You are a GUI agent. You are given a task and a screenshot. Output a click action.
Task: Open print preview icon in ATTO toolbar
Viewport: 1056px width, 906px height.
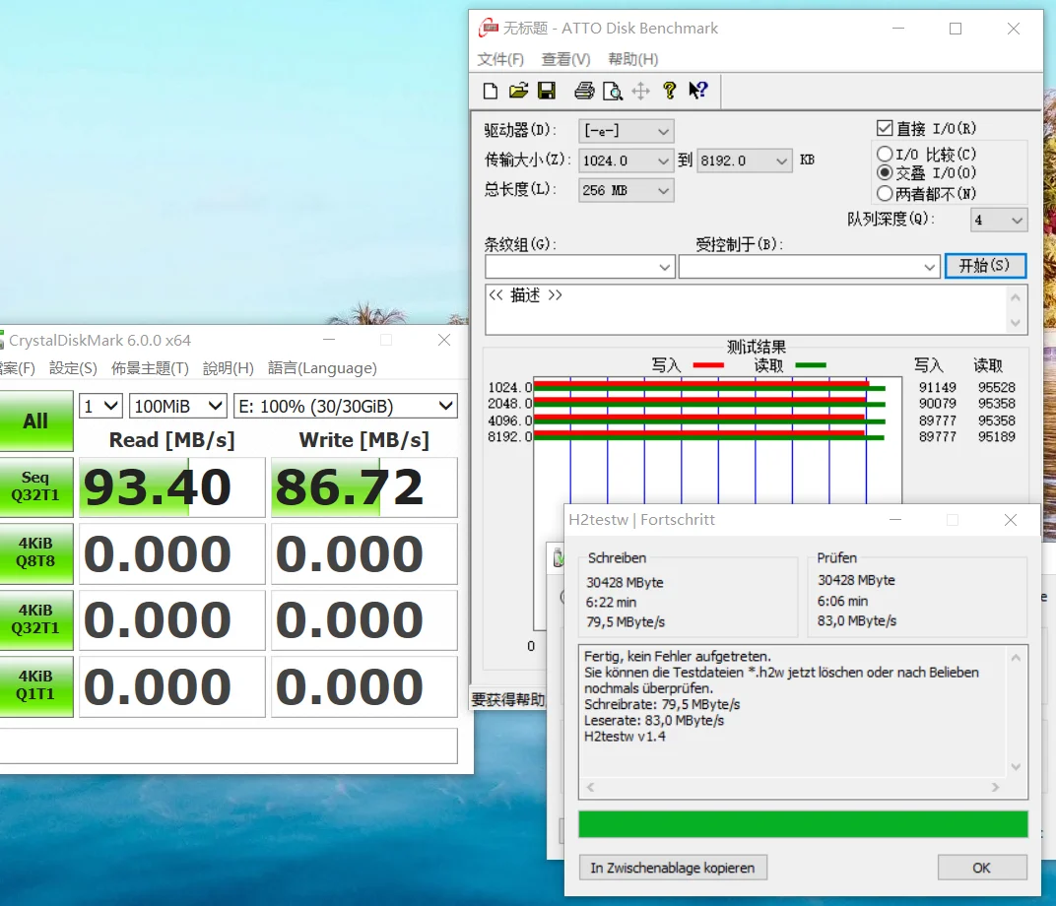(x=613, y=92)
